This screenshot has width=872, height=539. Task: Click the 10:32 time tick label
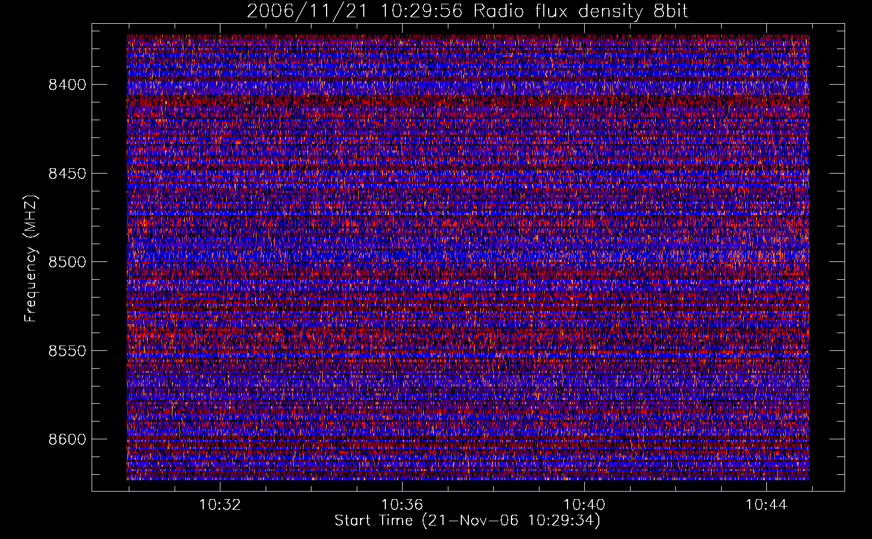[220, 505]
